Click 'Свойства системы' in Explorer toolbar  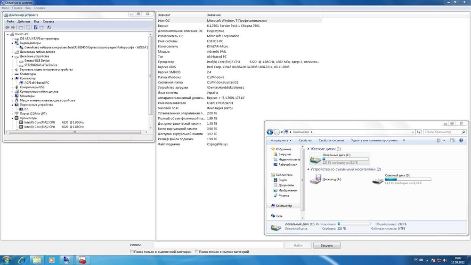coord(331,140)
